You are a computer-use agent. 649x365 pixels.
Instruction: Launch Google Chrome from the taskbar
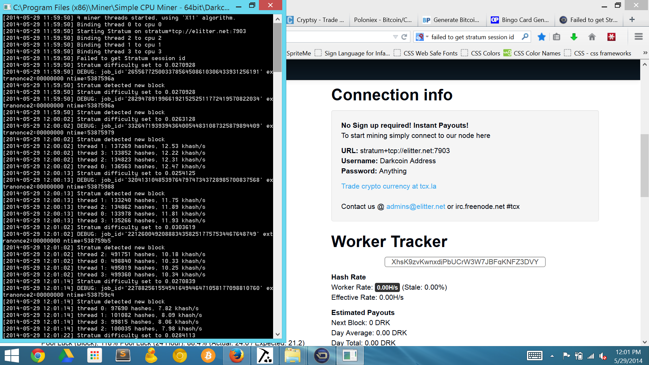coord(38,356)
